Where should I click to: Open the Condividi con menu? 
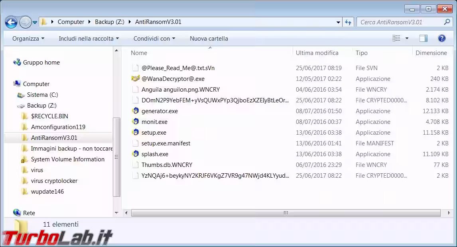(x=154, y=39)
